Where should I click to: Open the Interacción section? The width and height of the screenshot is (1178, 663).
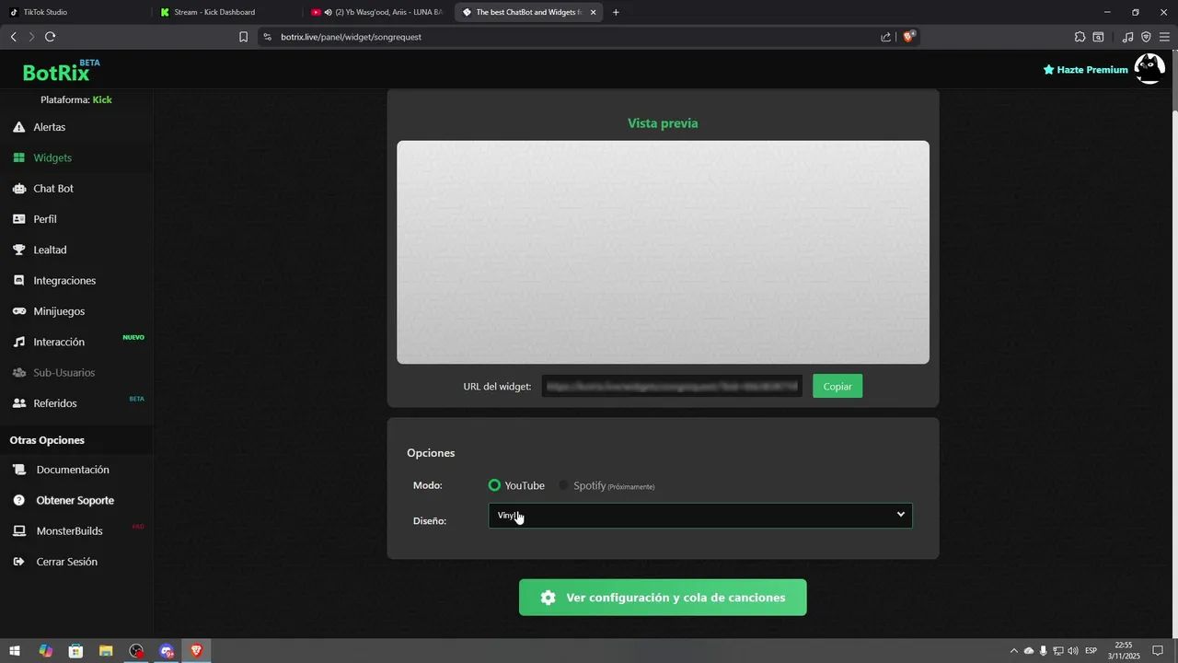59,342
